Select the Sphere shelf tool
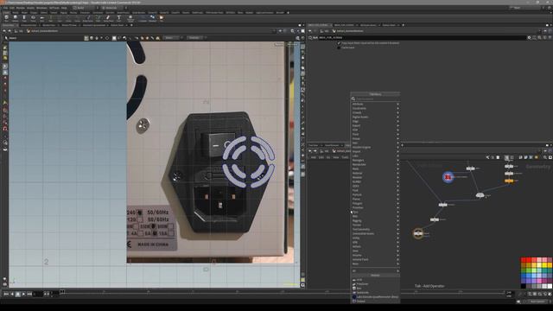This screenshot has height=311, width=553. point(16,18)
